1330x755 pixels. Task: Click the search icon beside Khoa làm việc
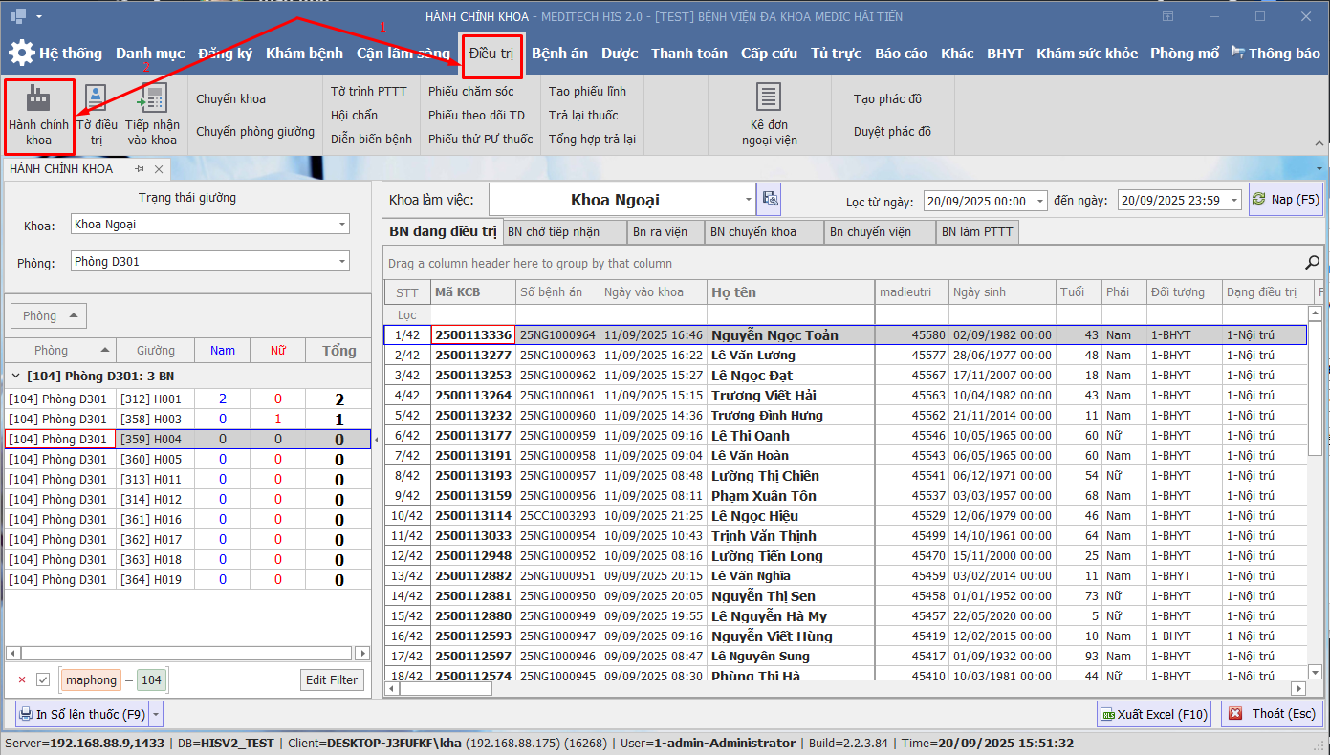click(769, 200)
